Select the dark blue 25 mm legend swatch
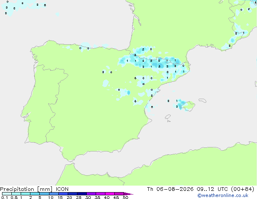Viewport: 257px width, 199px height. 82,194
